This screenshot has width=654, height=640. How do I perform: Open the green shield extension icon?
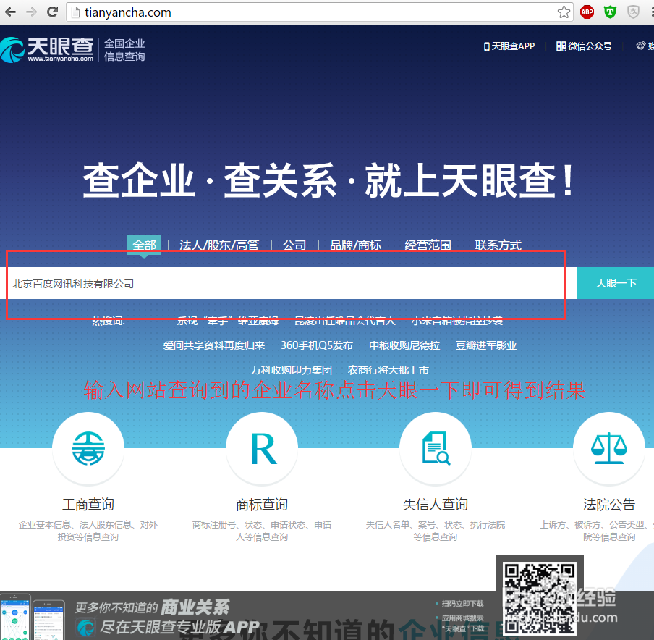coord(610,12)
